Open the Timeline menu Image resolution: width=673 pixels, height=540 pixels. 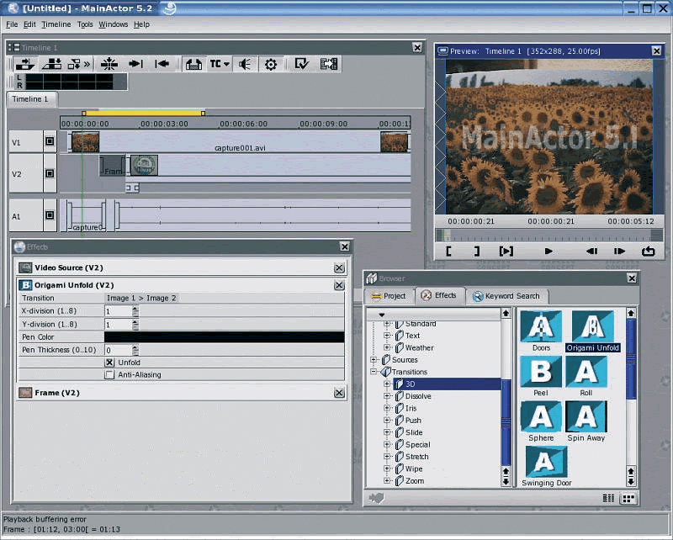coord(56,24)
